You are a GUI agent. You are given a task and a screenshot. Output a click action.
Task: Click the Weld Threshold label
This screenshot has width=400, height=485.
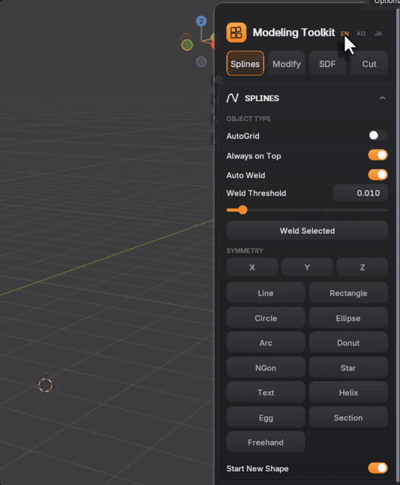256,193
